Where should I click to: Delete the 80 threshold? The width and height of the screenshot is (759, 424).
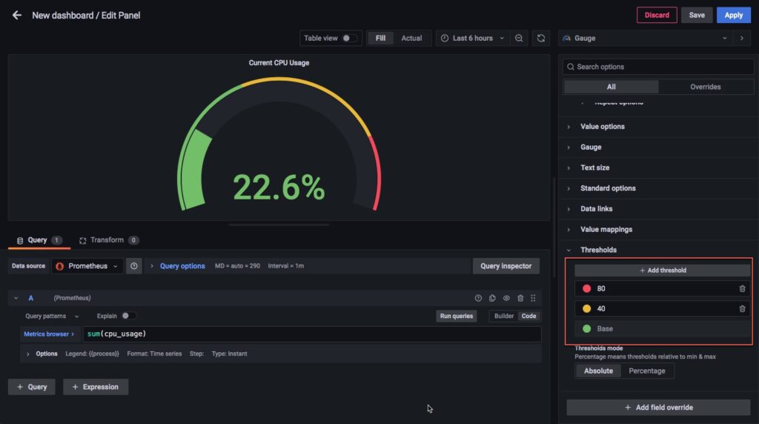click(742, 288)
